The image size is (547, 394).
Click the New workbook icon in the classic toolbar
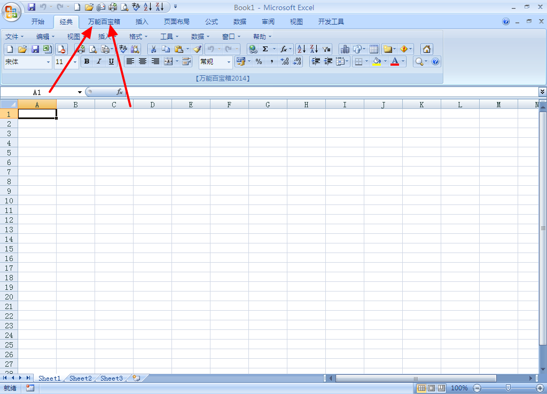[10, 49]
